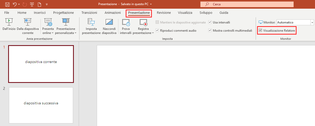
Task: Customize the Quick Access Toolbar dropdown
Action: 47,4
